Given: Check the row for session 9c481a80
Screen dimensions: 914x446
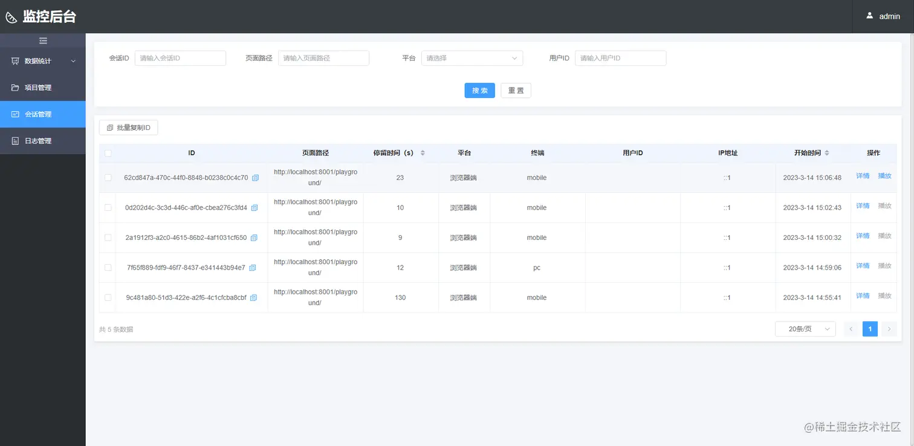Looking at the screenshot, I should point(108,297).
